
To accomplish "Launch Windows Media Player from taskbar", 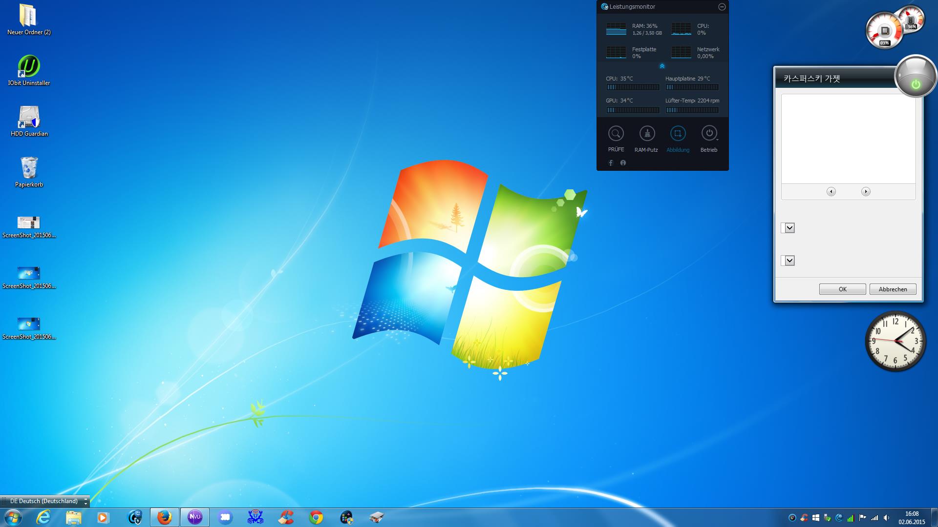I will 103,517.
